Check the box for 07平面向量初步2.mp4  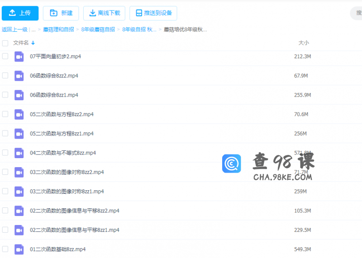coord(5,56)
